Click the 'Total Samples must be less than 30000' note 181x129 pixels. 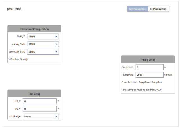click(x=142, y=90)
